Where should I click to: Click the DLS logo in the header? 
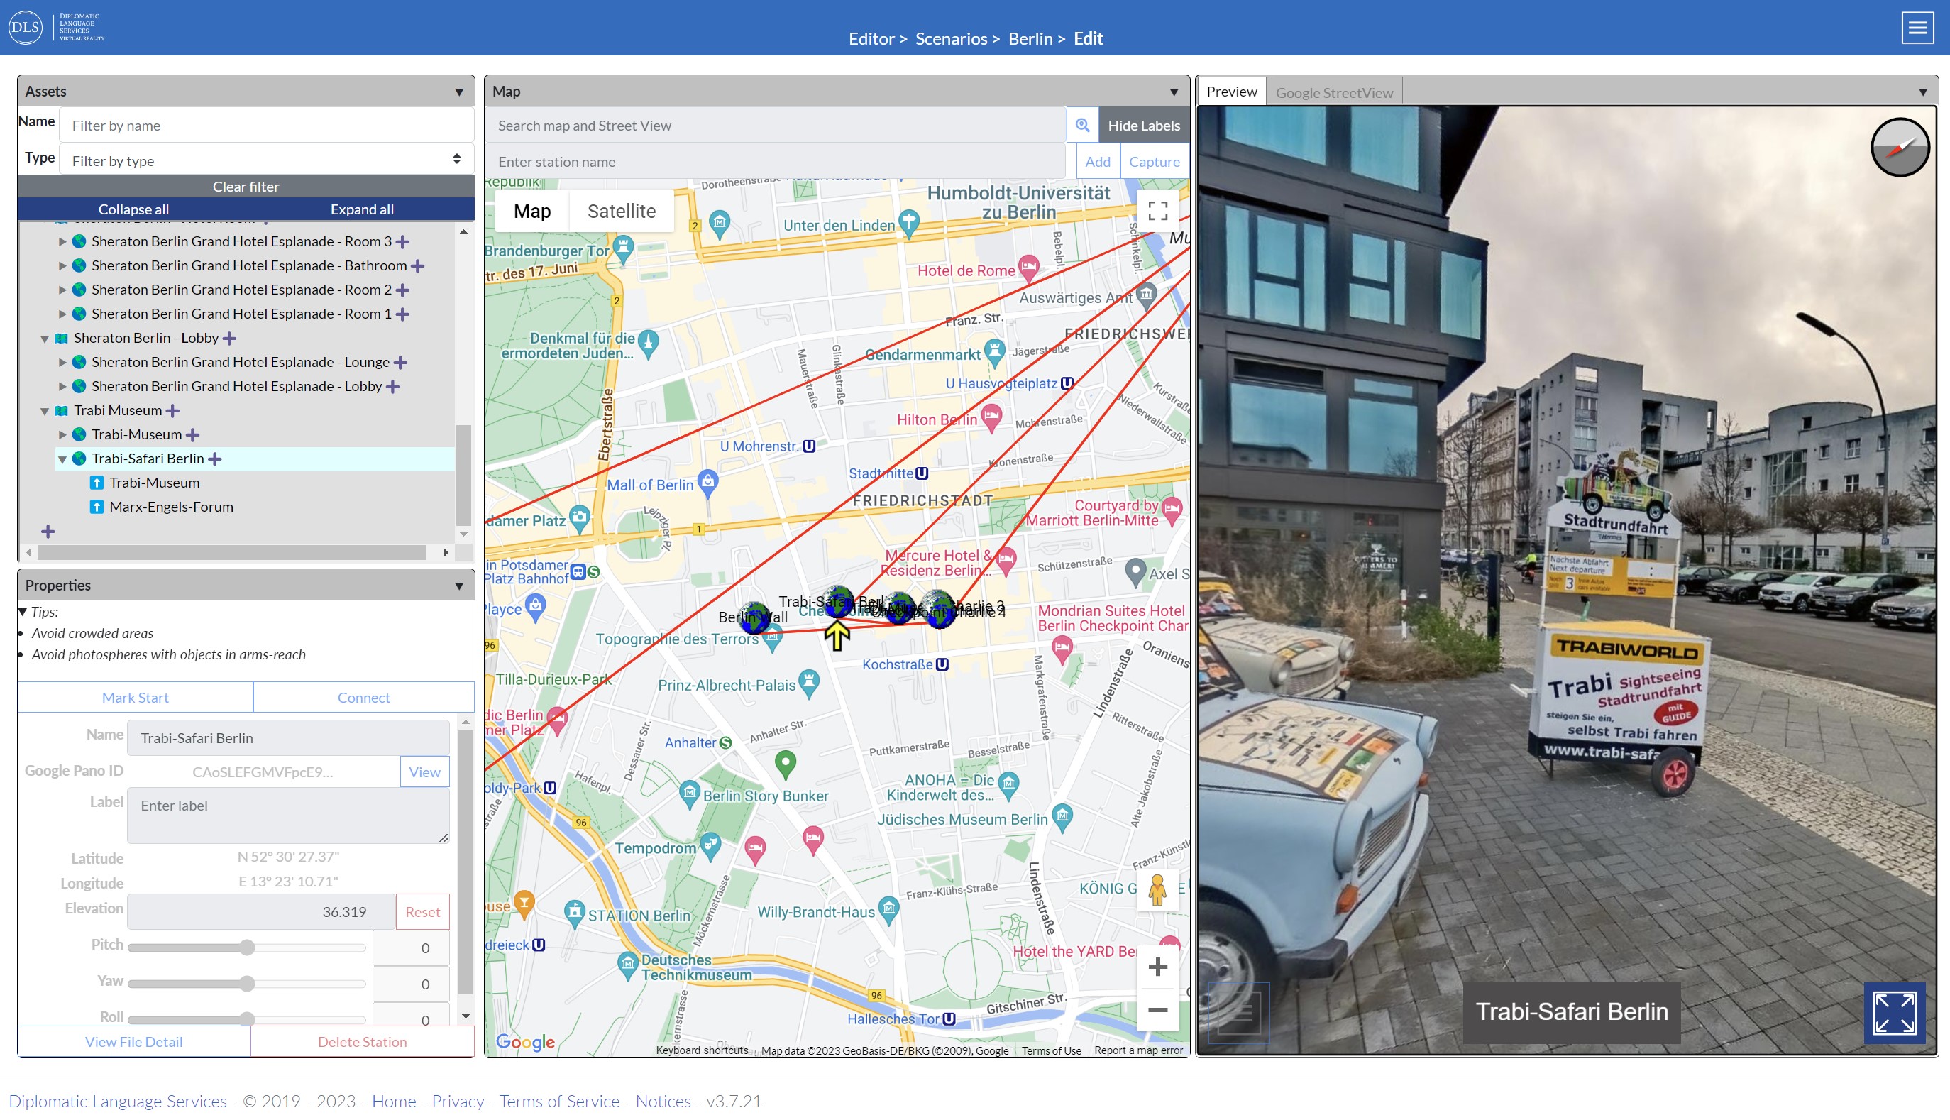coord(57,27)
